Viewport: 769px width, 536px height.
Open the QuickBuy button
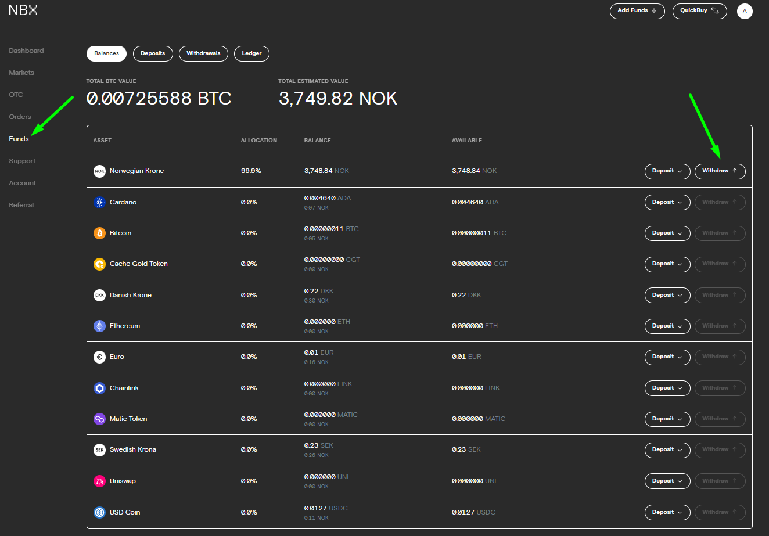[x=699, y=11]
